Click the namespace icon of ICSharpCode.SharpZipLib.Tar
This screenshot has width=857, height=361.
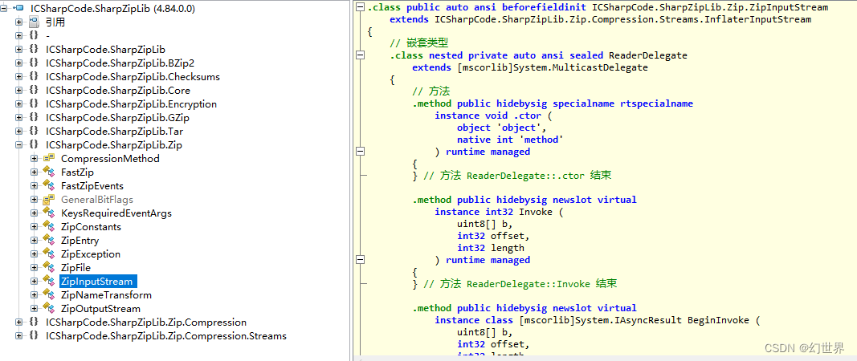coord(34,132)
